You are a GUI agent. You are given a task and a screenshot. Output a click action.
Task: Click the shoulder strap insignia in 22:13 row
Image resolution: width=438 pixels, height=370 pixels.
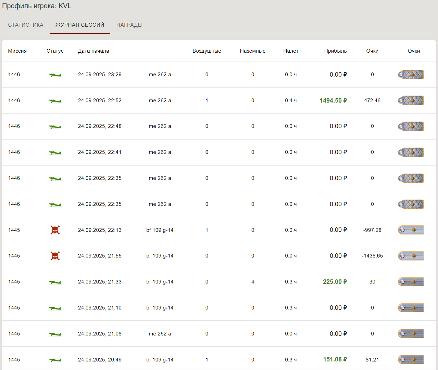411,230
